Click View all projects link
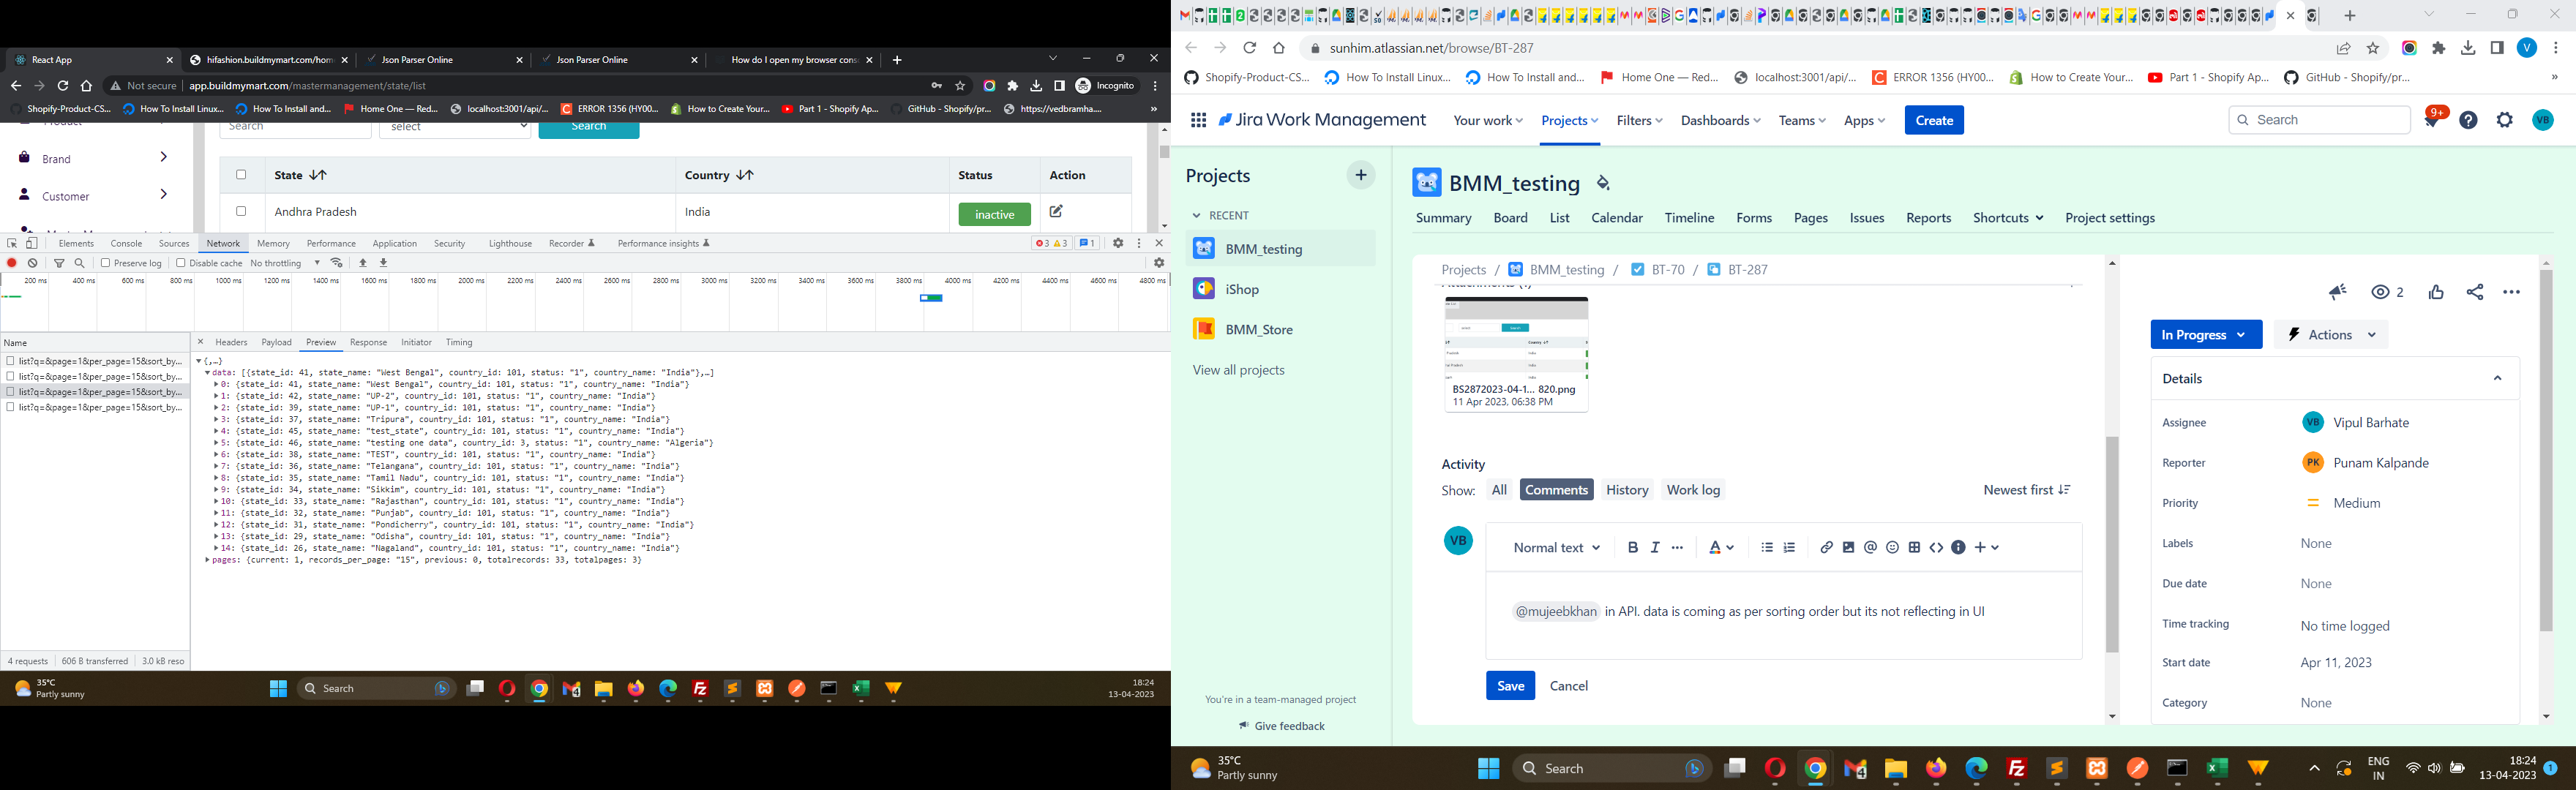This screenshot has width=2576, height=790. (x=1238, y=370)
